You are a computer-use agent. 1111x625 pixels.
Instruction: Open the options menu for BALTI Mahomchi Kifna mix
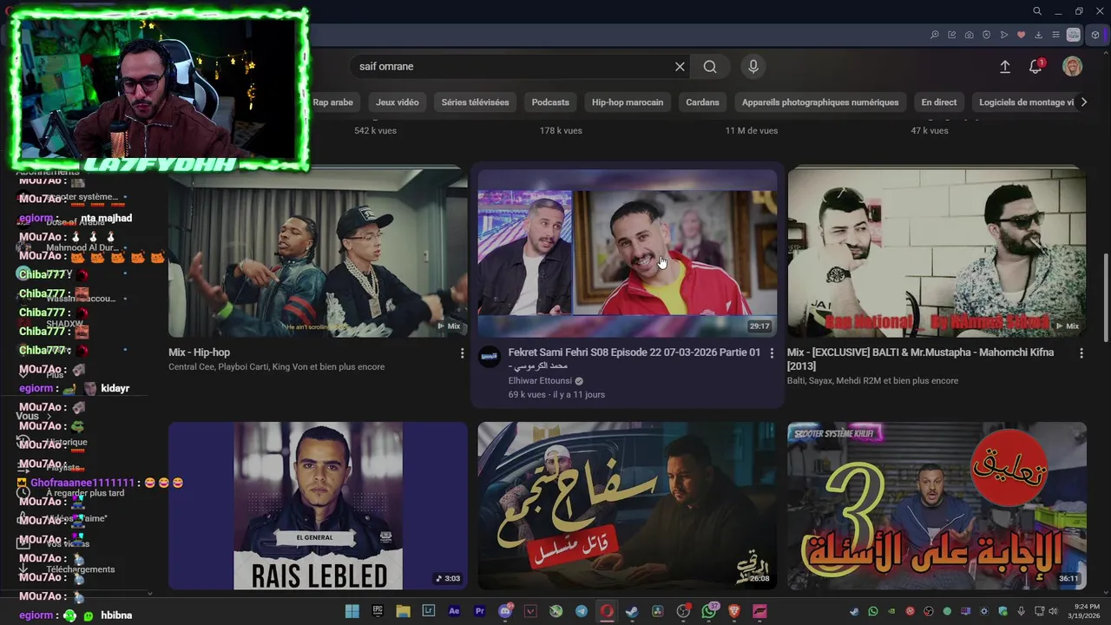[1081, 353]
